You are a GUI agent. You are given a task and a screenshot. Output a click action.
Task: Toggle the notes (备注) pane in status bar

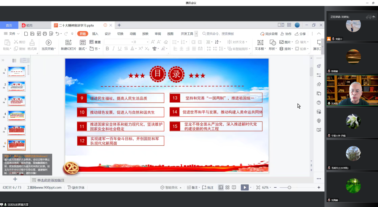[x=192, y=187]
